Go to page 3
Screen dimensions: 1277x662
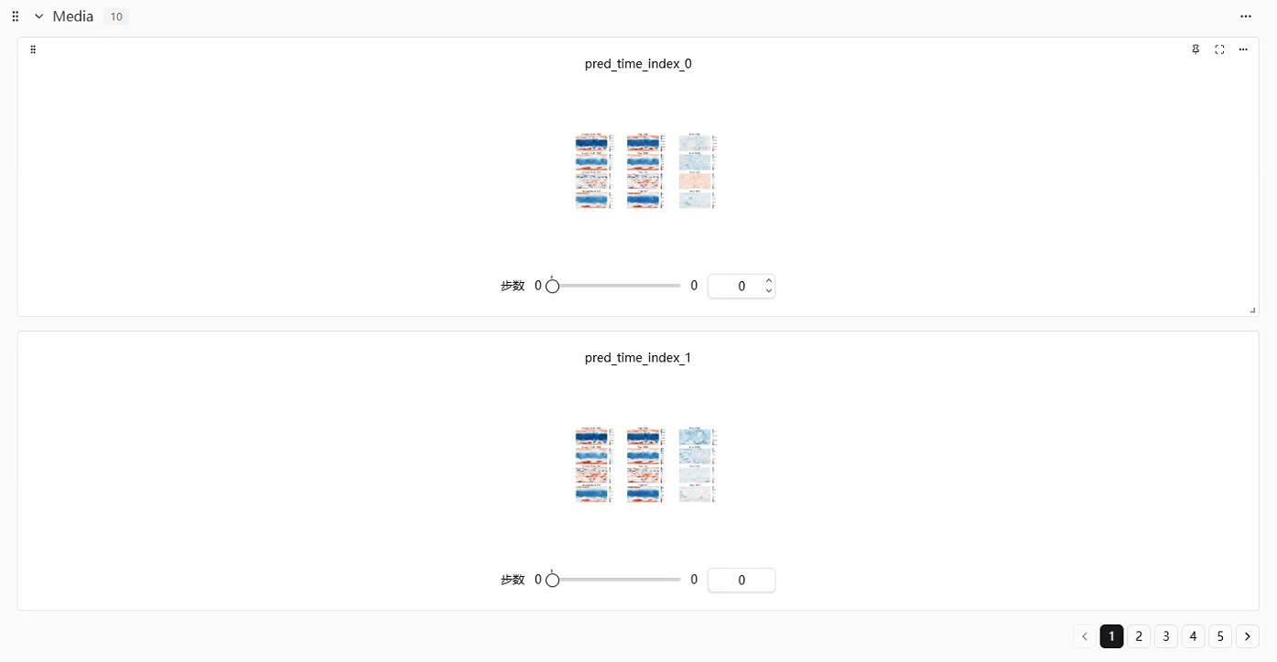click(1165, 636)
